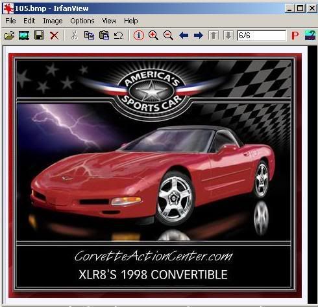Copy image using the copy icon
This screenshot has width=318, height=307.
[89, 36]
